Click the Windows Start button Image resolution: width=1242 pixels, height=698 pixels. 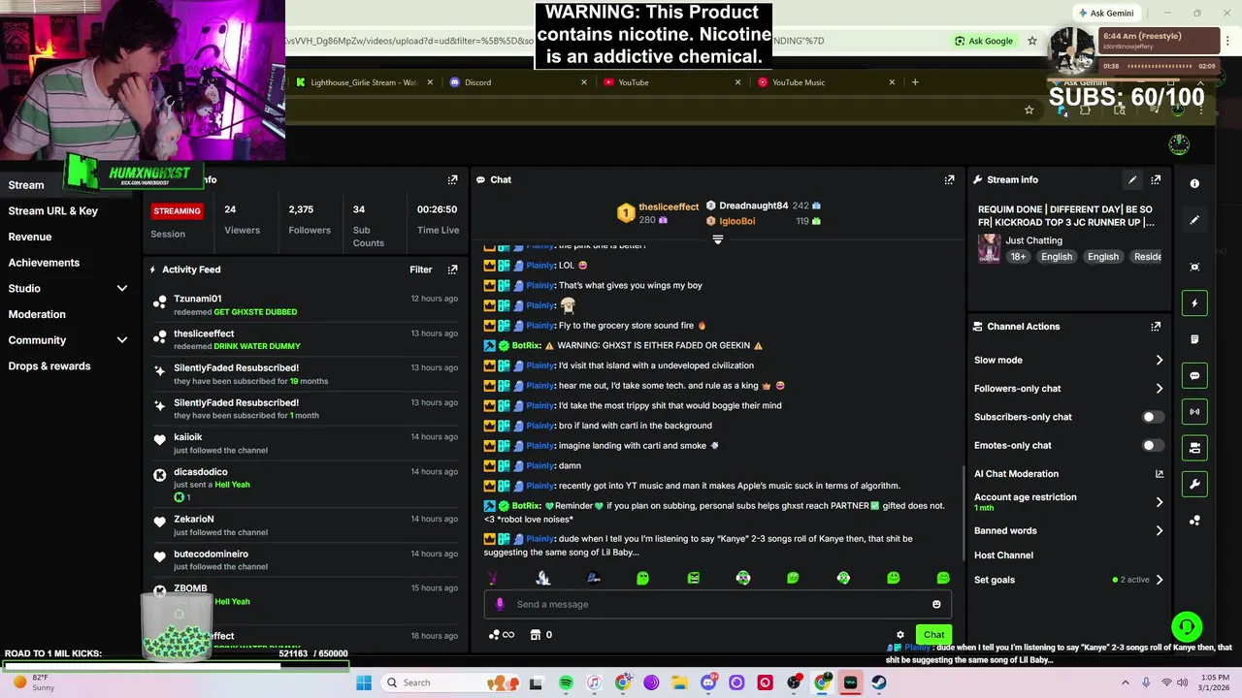[364, 682]
